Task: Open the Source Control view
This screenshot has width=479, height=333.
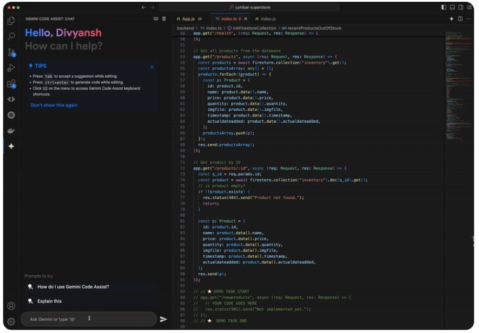Action: [x=11, y=52]
